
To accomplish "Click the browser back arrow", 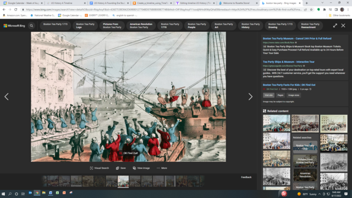I will point(4,10).
